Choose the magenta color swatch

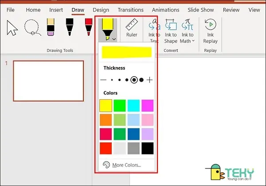148,106
